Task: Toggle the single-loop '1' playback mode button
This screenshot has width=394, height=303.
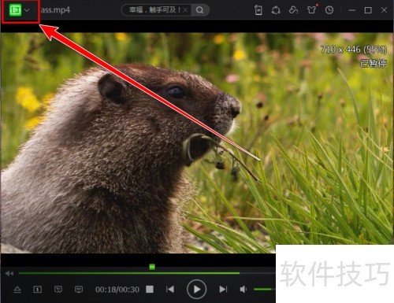Action: [38, 290]
